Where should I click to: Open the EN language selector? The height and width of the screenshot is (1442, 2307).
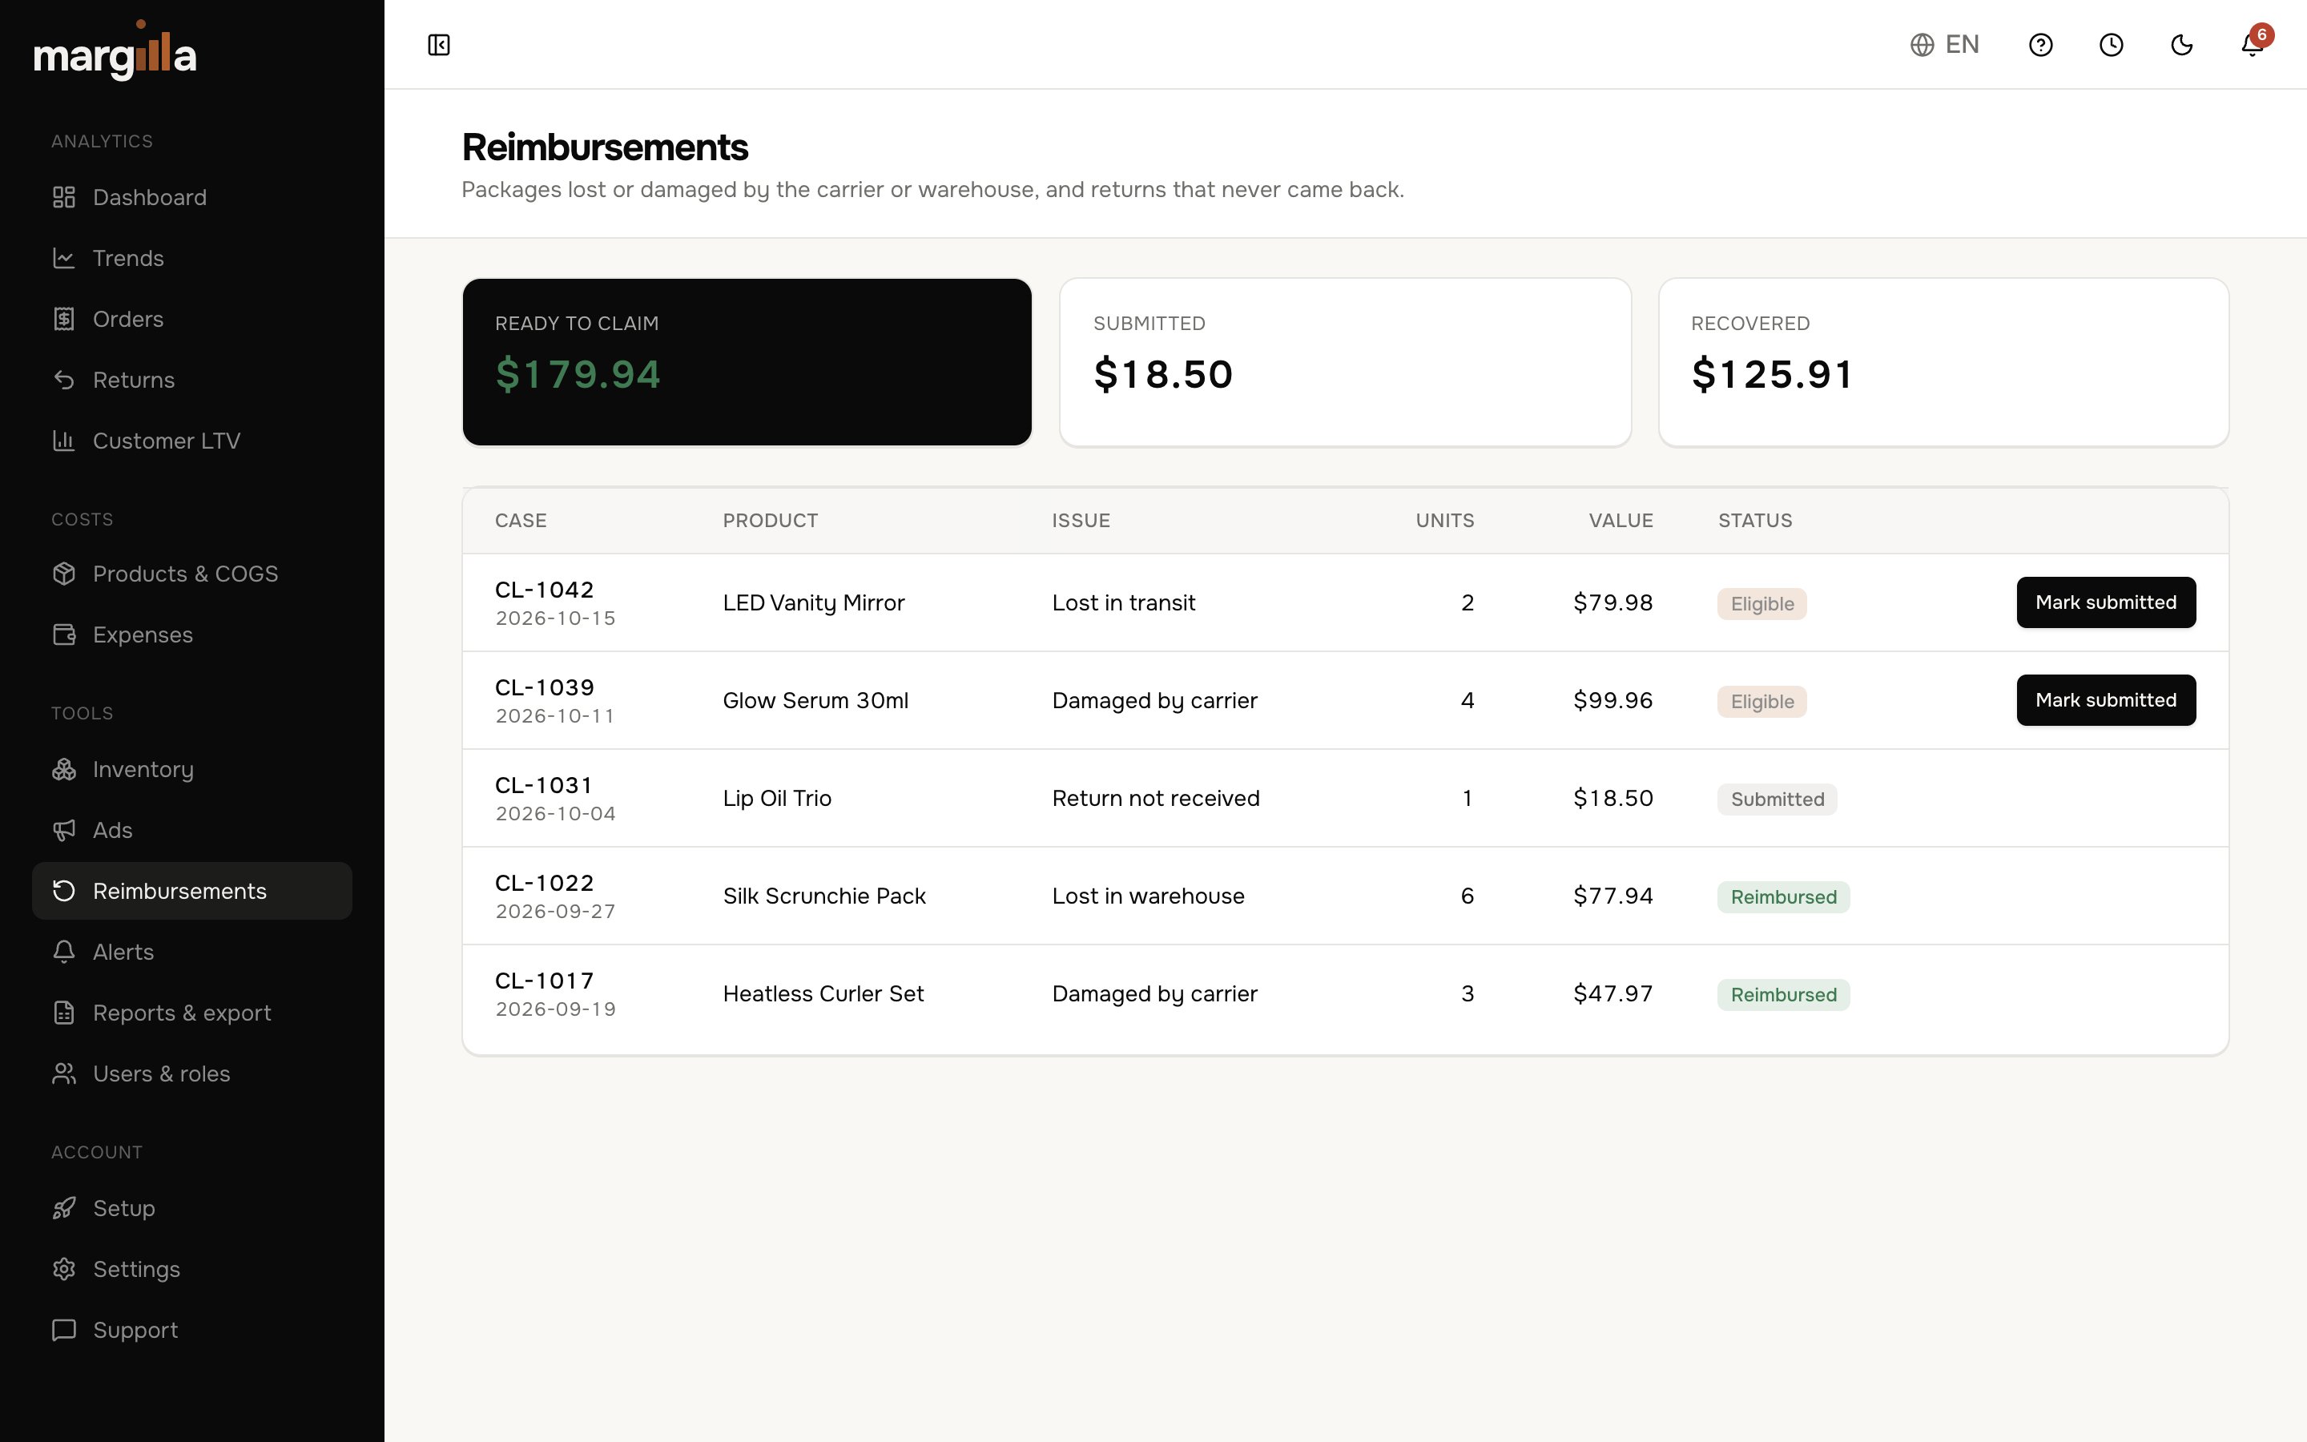point(1945,45)
